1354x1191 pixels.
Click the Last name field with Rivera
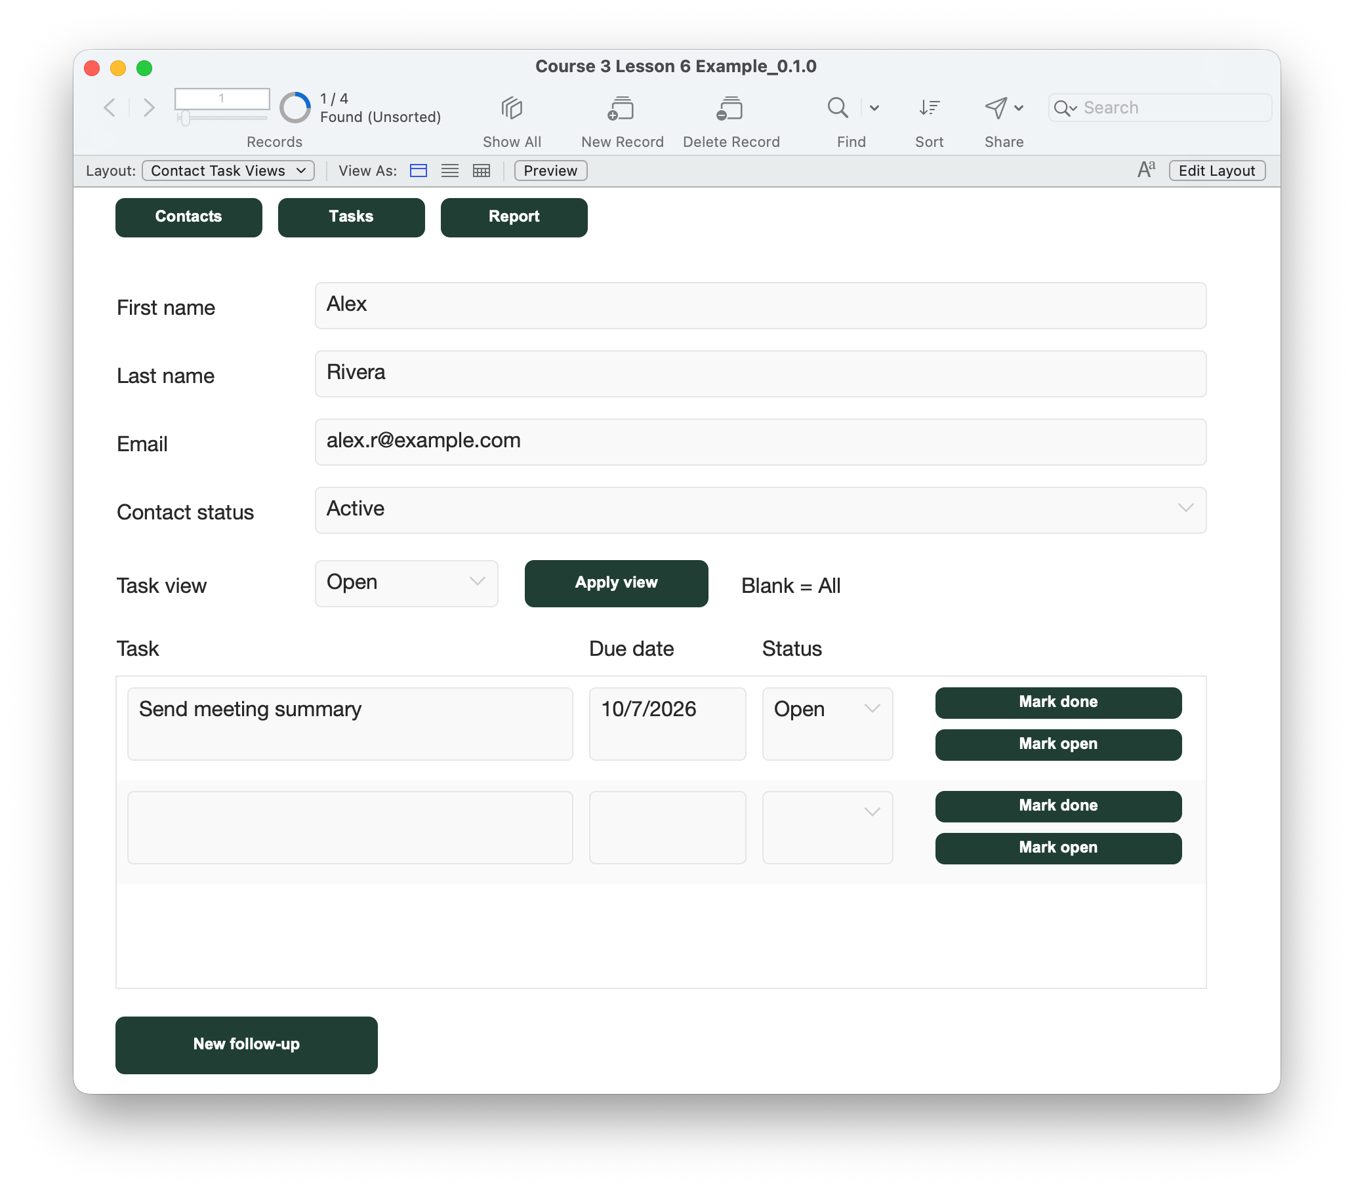tap(760, 374)
